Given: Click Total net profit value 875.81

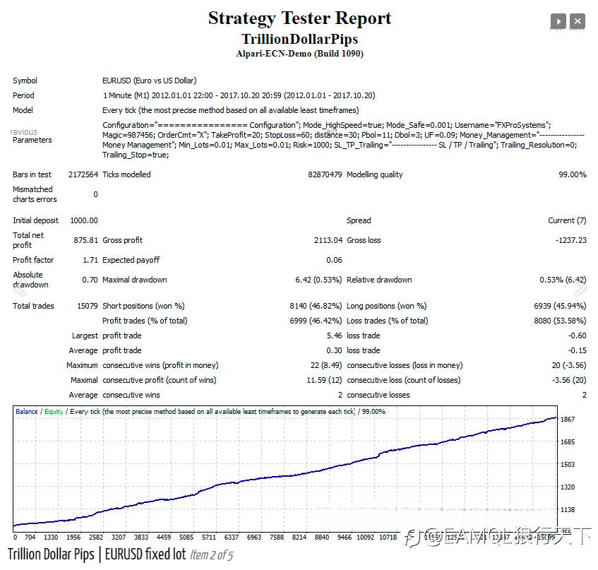Looking at the screenshot, I should (x=86, y=240).
